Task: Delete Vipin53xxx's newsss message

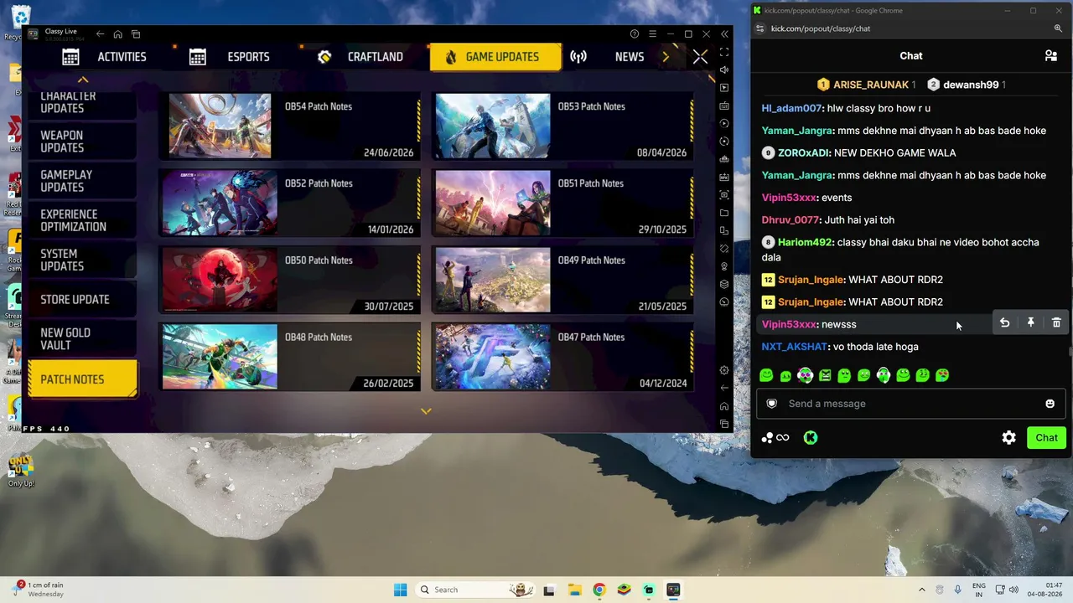Action: pyautogui.click(x=1056, y=323)
